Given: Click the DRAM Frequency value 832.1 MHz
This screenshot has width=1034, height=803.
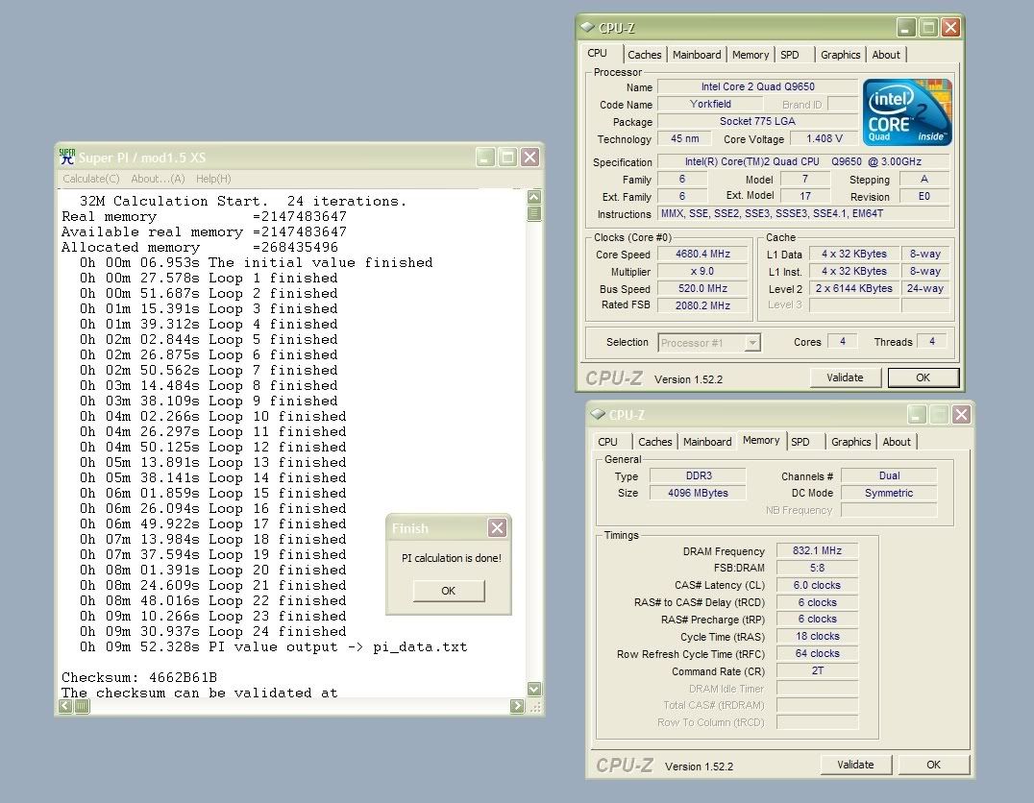Looking at the screenshot, I should [817, 550].
